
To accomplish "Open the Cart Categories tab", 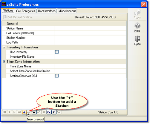I will tap(25, 11).
